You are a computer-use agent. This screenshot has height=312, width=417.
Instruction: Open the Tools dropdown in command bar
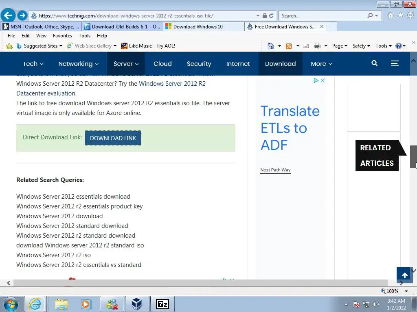pos(384,46)
